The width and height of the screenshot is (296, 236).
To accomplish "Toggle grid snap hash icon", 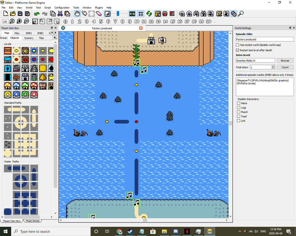I will point(141,14).
